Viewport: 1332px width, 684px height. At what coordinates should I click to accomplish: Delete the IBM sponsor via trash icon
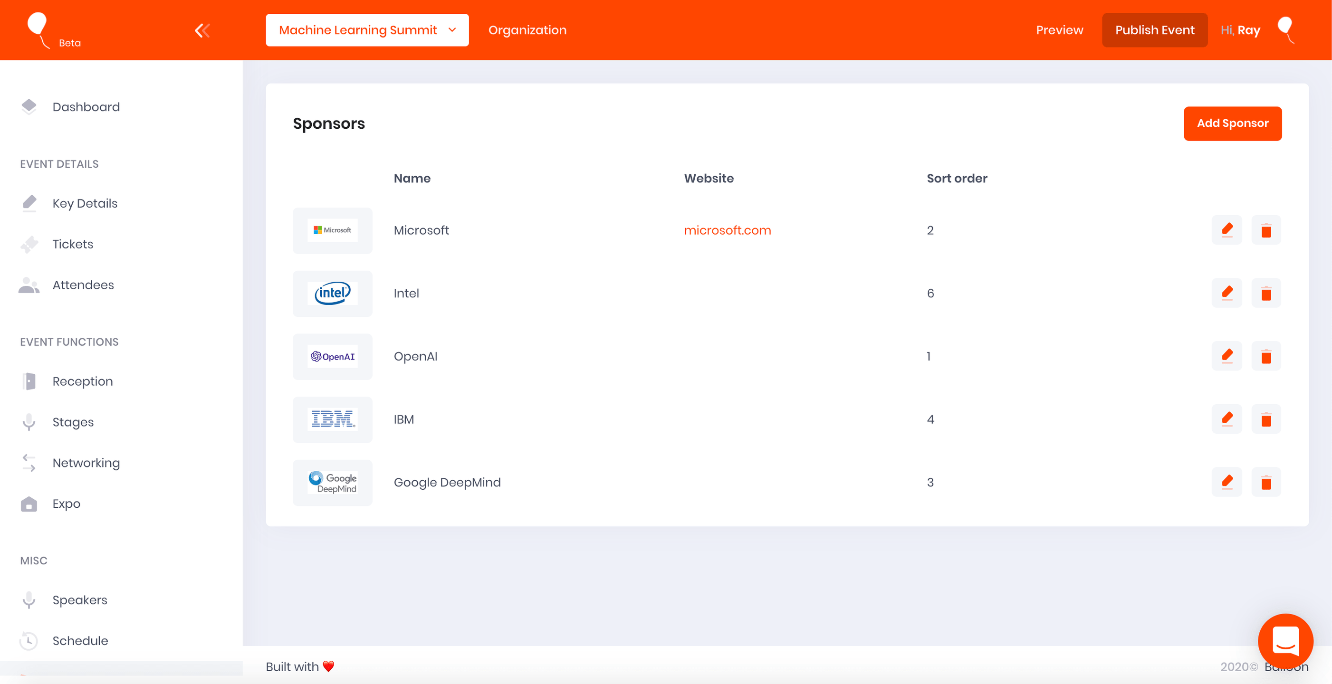point(1266,419)
